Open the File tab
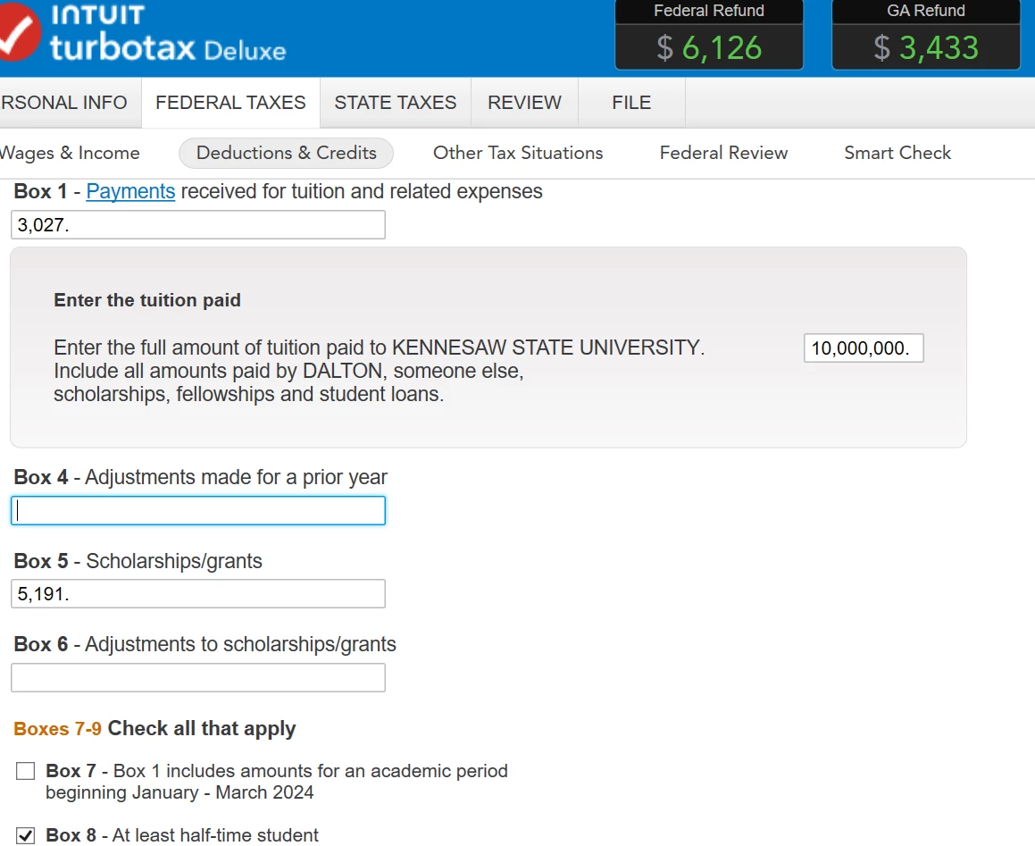The image size is (1035, 846). pyautogui.click(x=631, y=103)
